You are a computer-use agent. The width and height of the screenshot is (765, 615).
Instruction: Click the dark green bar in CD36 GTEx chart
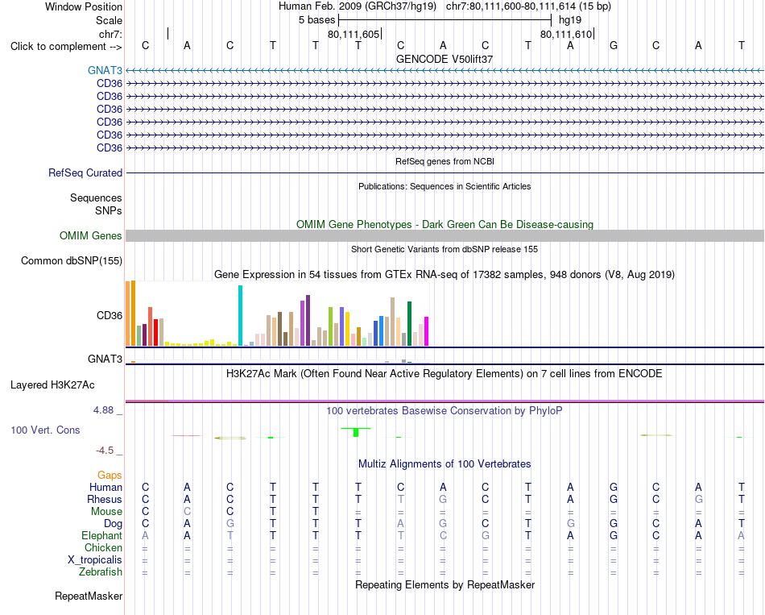point(409,324)
